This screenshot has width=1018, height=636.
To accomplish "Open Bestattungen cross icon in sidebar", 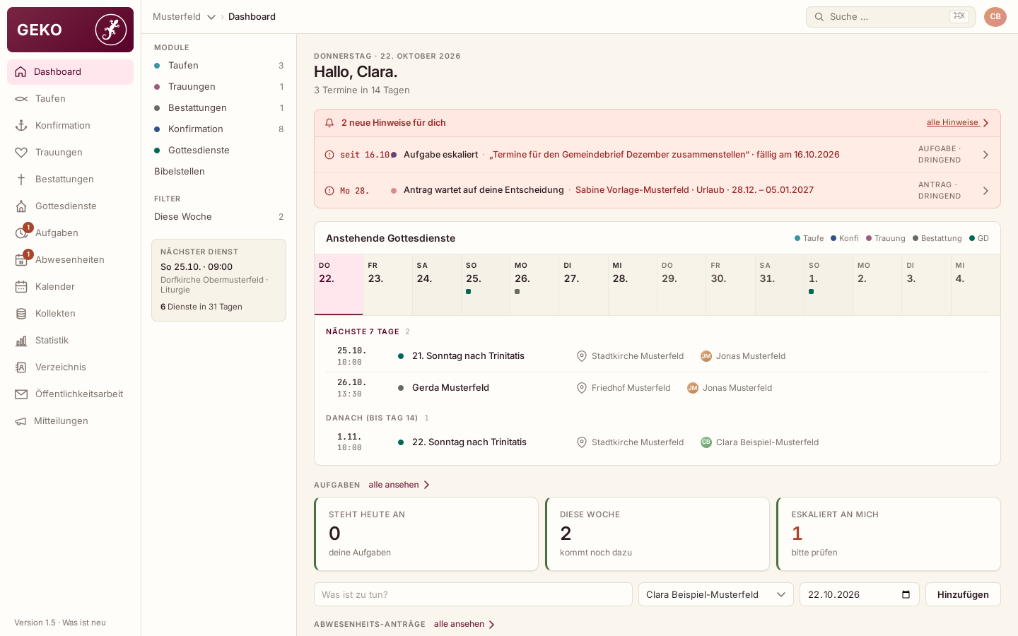I will click(x=21, y=179).
